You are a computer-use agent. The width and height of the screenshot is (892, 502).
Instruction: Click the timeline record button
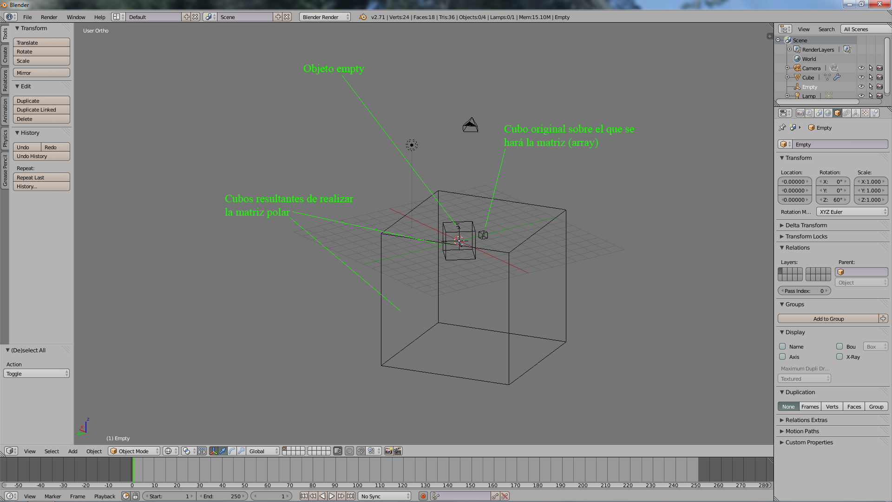(423, 496)
